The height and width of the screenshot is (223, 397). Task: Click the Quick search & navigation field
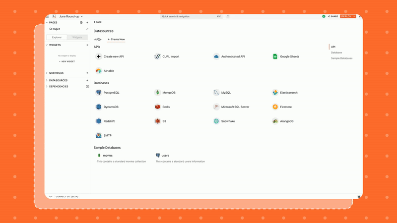click(191, 16)
